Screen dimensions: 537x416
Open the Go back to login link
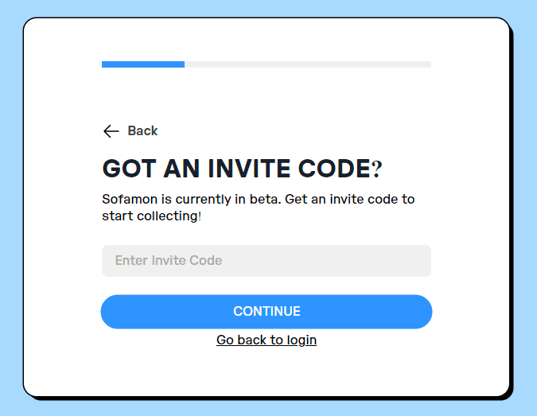(267, 340)
